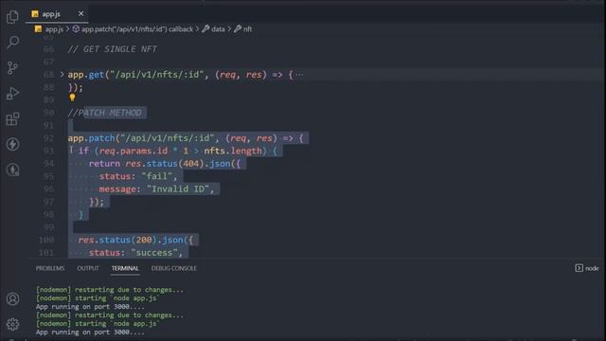Viewport: 606px width, 341px height.
Task: Click last 'App running on port 3000' terminal line
Action: pos(90,332)
